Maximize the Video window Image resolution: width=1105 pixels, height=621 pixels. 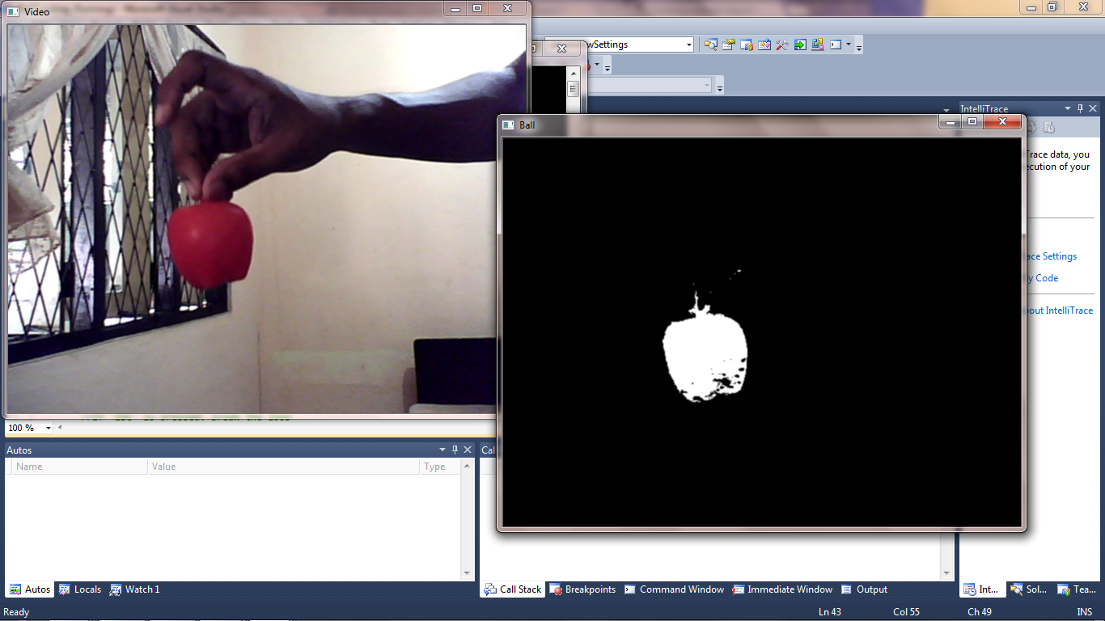477,8
